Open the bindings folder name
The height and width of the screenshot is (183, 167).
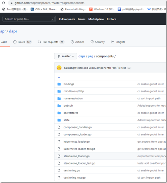pyautogui.click(x=69, y=84)
